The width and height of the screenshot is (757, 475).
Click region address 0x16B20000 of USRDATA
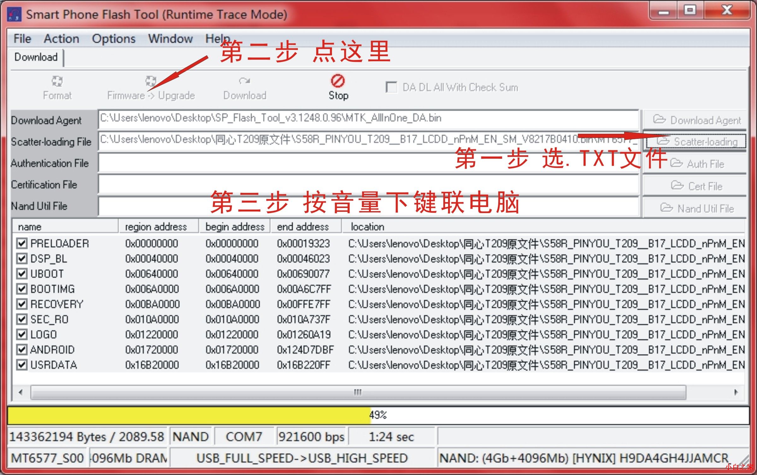(152, 365)
